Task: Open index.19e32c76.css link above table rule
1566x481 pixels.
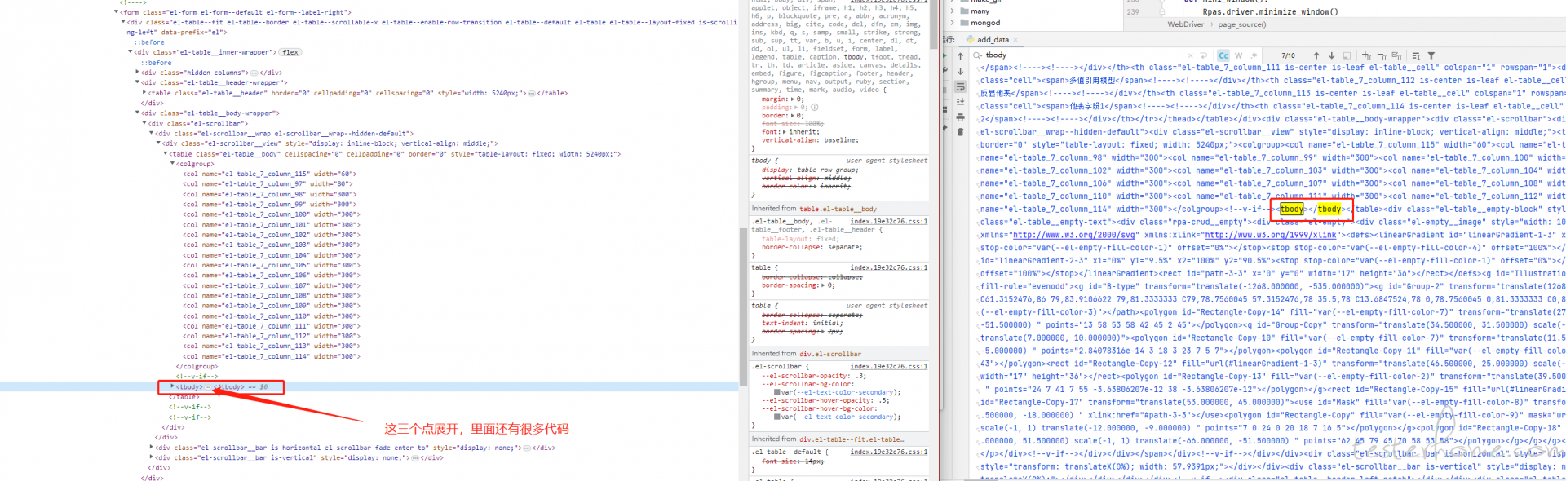Action: click(888, 267)
